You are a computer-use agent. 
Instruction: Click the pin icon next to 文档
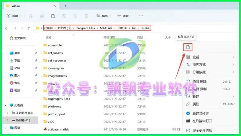pyautogui.click(x=36, y=68)
